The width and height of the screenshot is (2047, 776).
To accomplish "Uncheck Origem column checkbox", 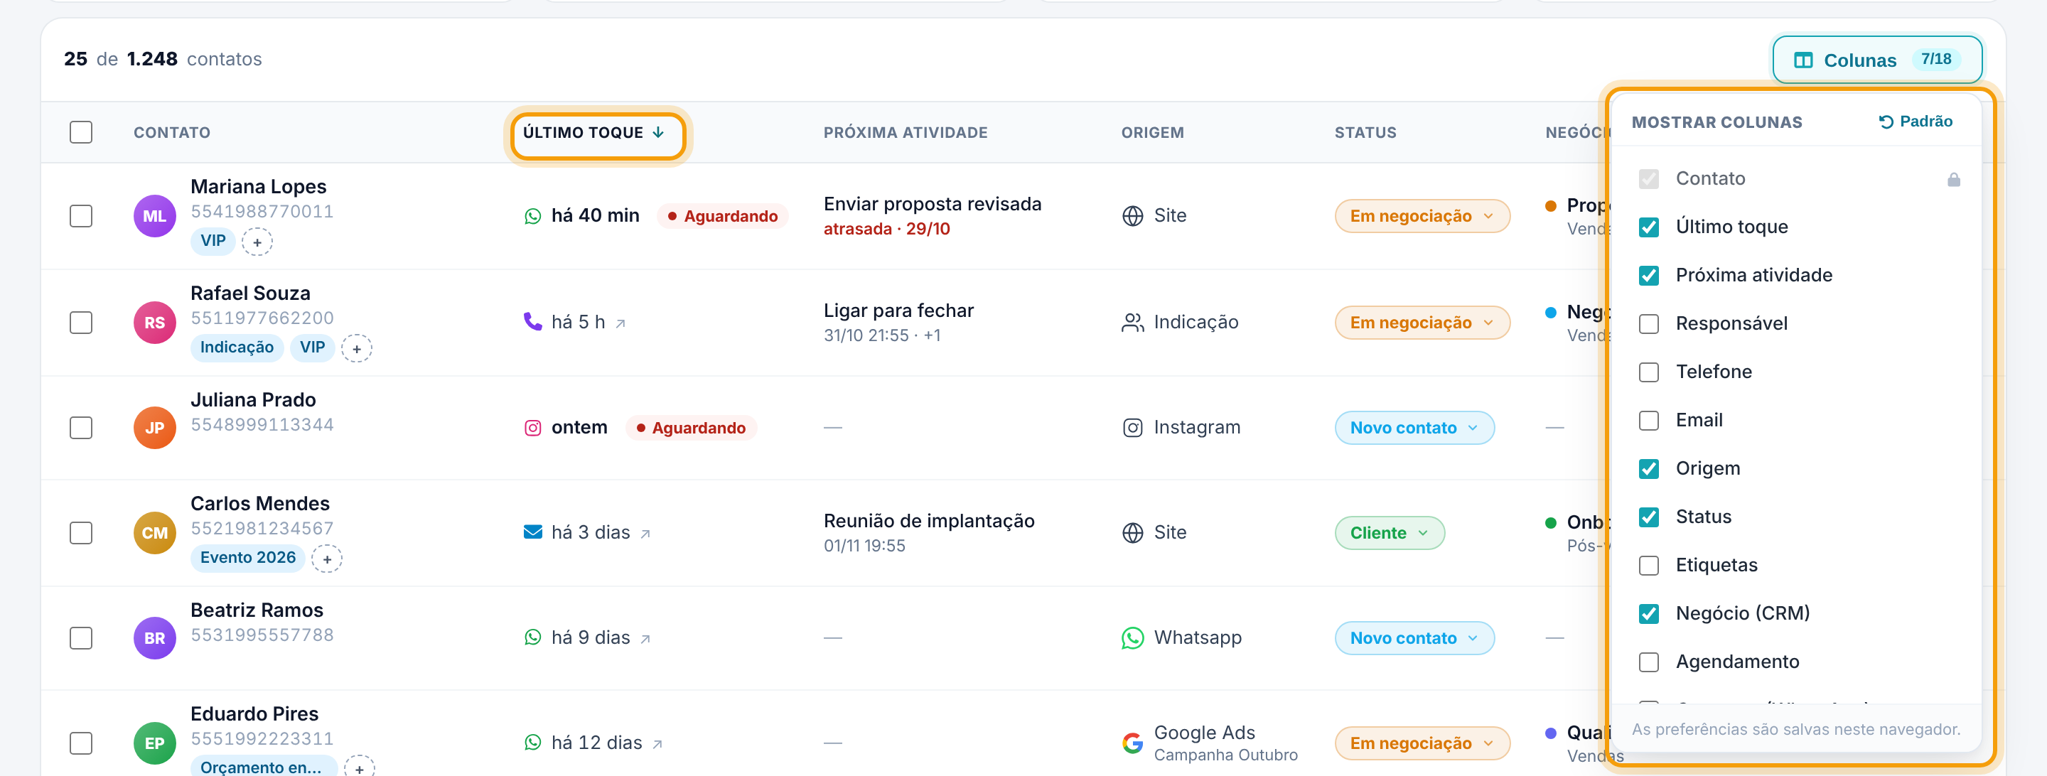I will [1648, 468].
